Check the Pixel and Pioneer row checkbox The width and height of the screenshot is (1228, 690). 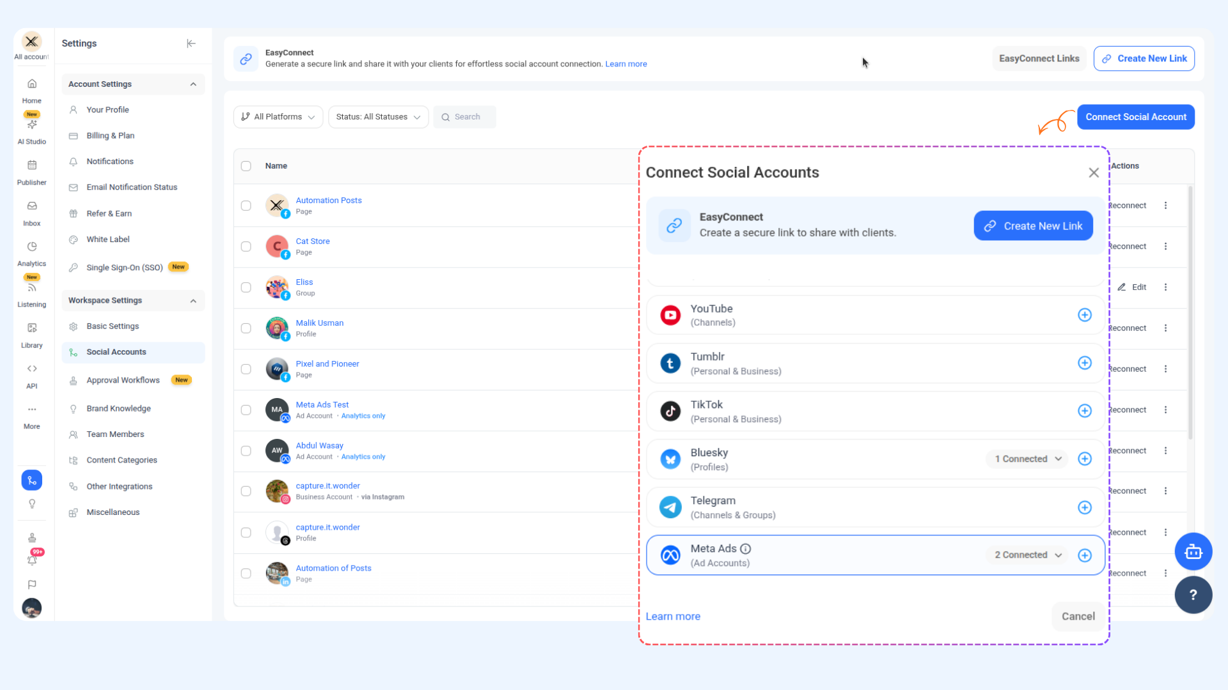[246, 369]
